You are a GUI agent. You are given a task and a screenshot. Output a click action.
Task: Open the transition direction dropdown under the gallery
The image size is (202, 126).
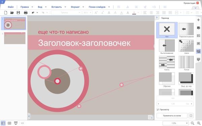(175, 98)
